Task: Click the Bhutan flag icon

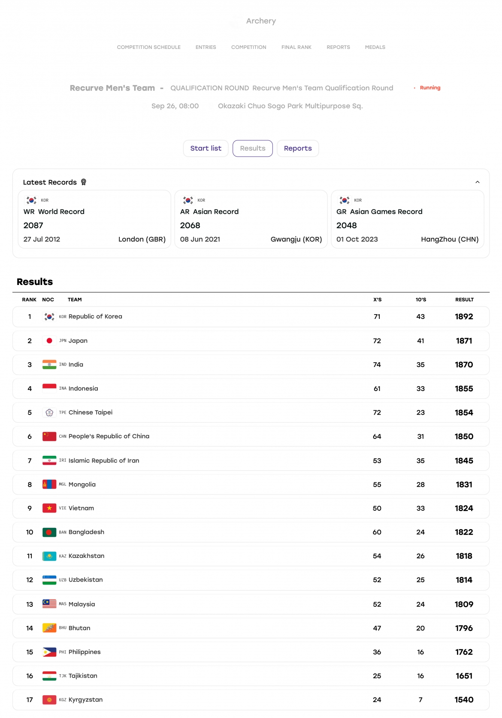Action: [49, 628]
